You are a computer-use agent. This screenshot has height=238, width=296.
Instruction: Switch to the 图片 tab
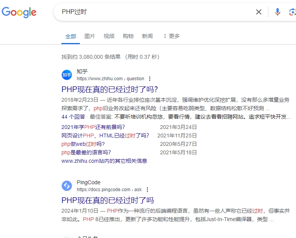click(x=90, y=36)
